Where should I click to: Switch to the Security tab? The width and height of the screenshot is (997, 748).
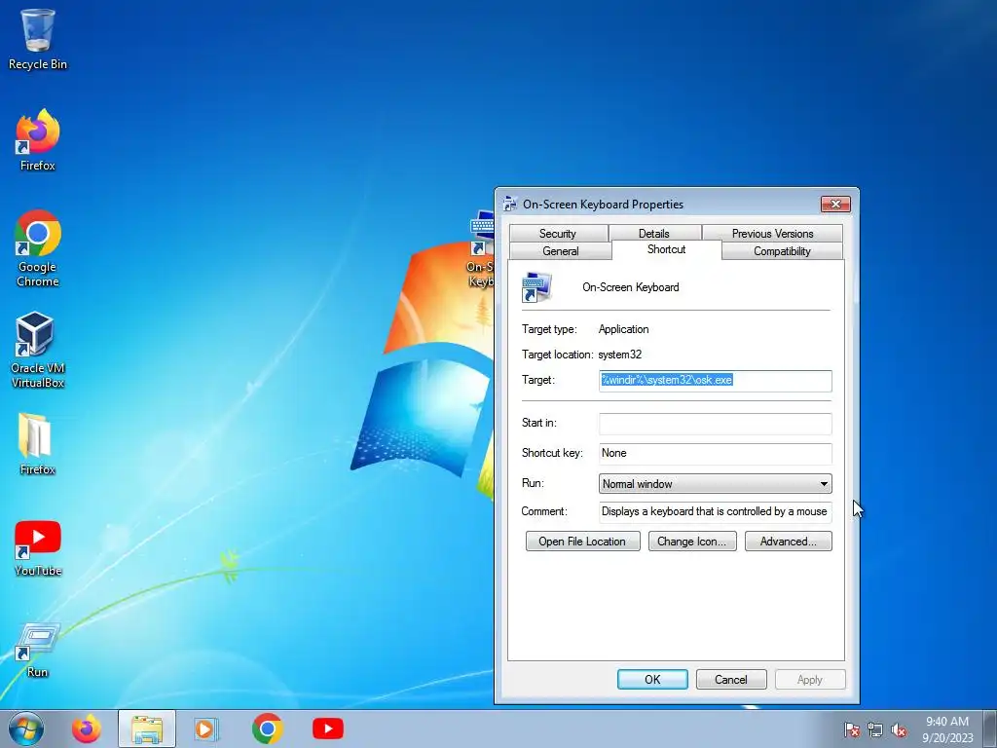558,233
